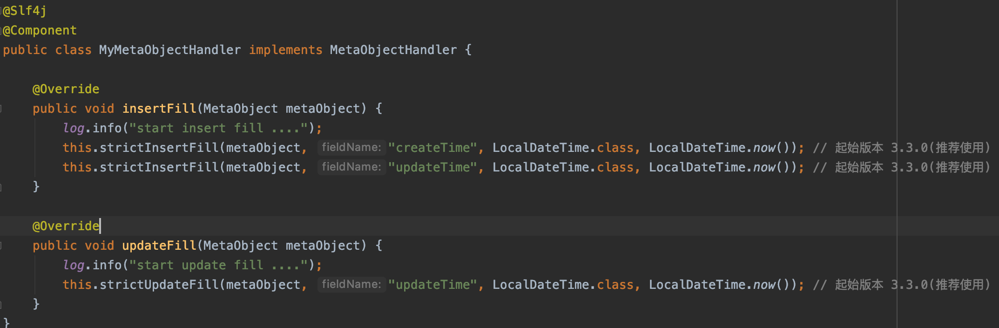Click the @Override annotation above updateFill
The image size is (999, 328).
click(x=66, y=226)
